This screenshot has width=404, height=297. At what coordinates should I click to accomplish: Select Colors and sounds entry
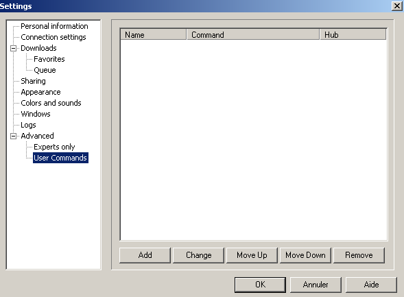pyautogui.click(x=51, y=103)
